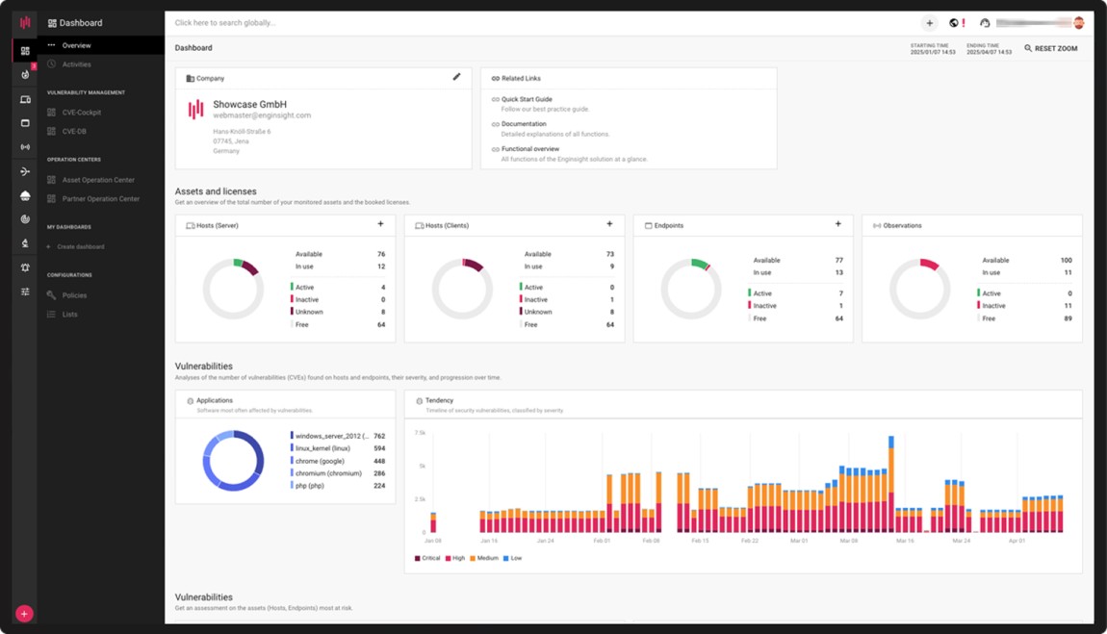The height and width of the screenshot is (634, 1107).
Task: Open the alarm bell icon in left rail
Action: pos(25,267)
